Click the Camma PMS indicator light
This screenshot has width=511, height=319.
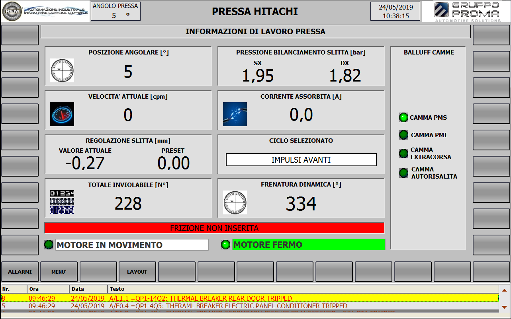(404, 117)
